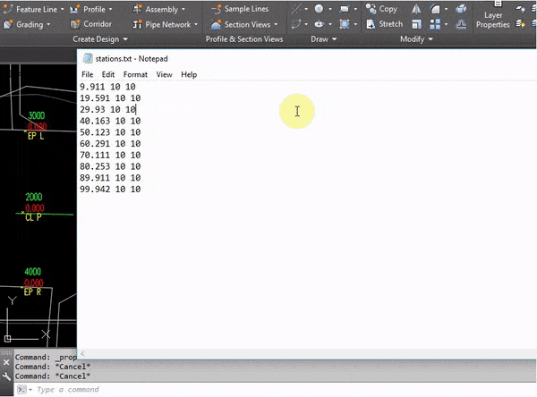The image size is (537, 397).
Task: Open the Grading tool icon
Action: click(x=7, y=24)
